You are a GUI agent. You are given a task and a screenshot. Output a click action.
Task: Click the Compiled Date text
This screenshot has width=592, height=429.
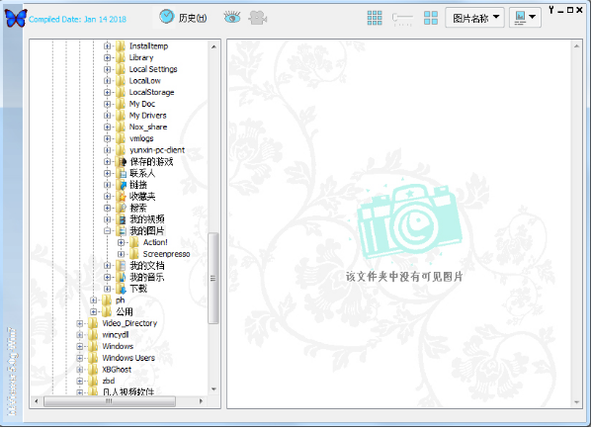coord(77,19)
